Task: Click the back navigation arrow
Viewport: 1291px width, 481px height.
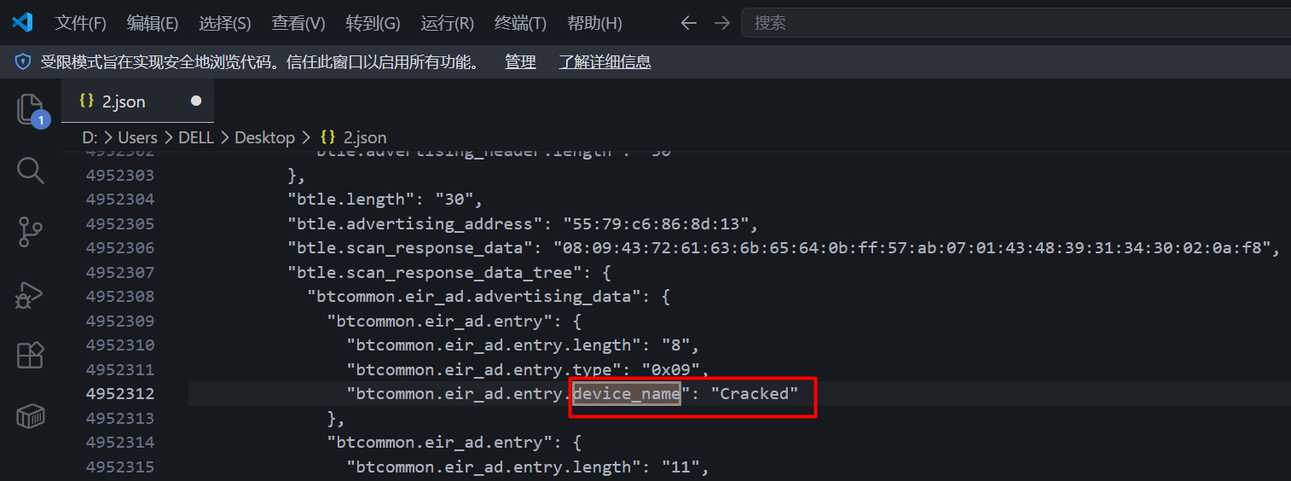Action: coord(688,23)
